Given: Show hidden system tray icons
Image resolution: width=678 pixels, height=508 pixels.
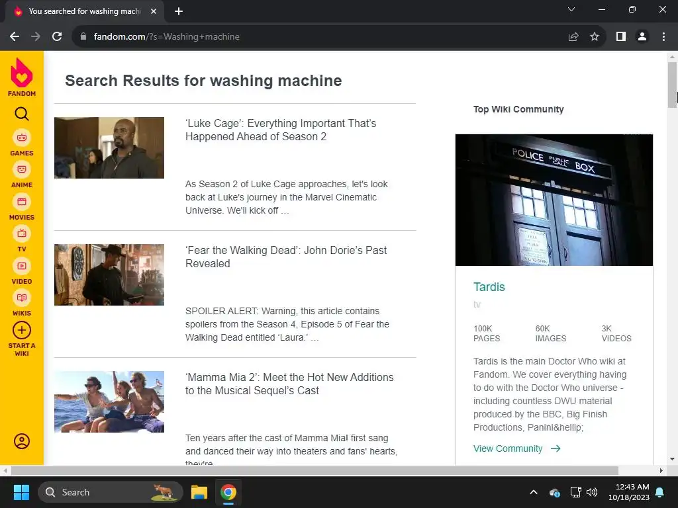Looking at the screenshot, I should pos(534,492).
